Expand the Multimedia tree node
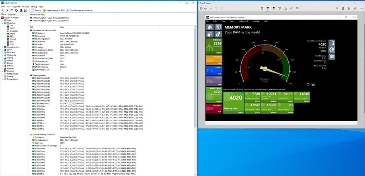 point(2,55)
